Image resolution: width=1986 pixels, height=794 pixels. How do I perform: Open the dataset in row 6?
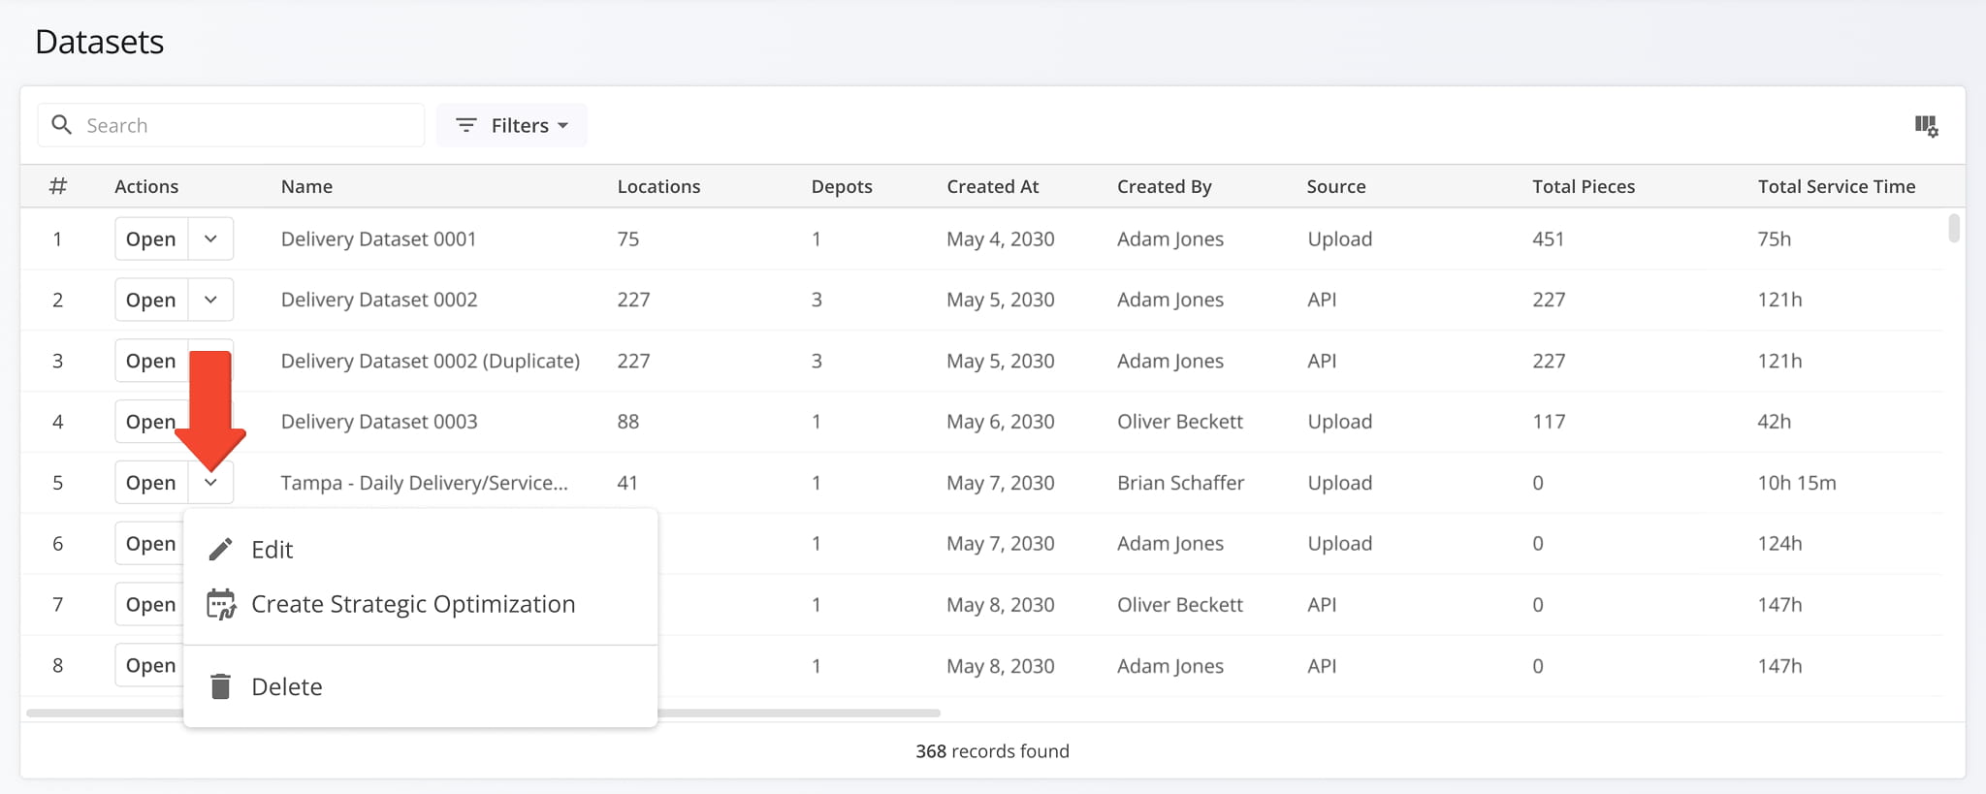point(151,543)
